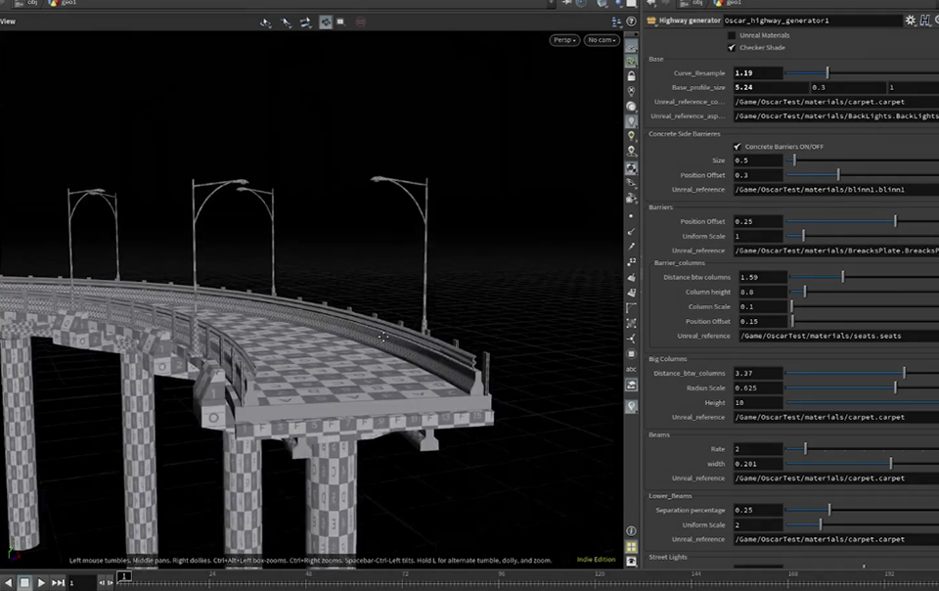The height and width of the screenshot is (591, 939).
Task: Click the gear icon in parameter header
Action: [x=911, y=20]
